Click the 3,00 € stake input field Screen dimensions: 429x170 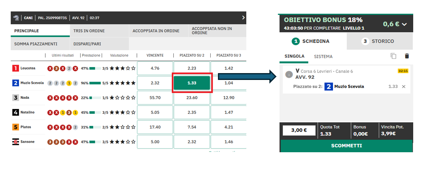(299, 130)
